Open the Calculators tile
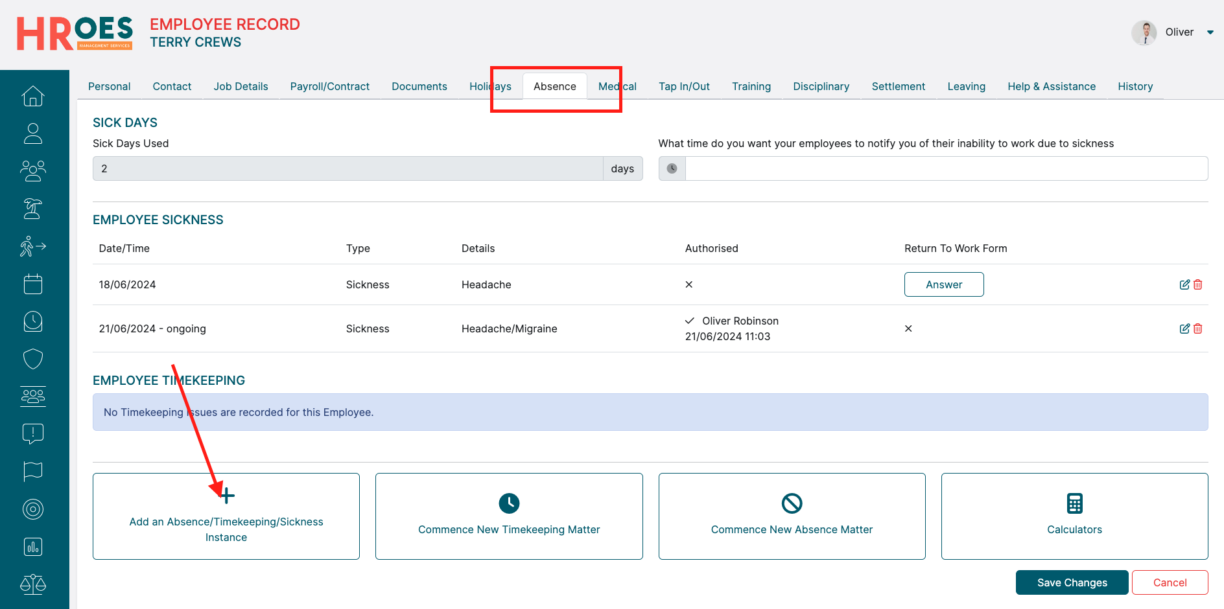 [x=1074, y=516]
